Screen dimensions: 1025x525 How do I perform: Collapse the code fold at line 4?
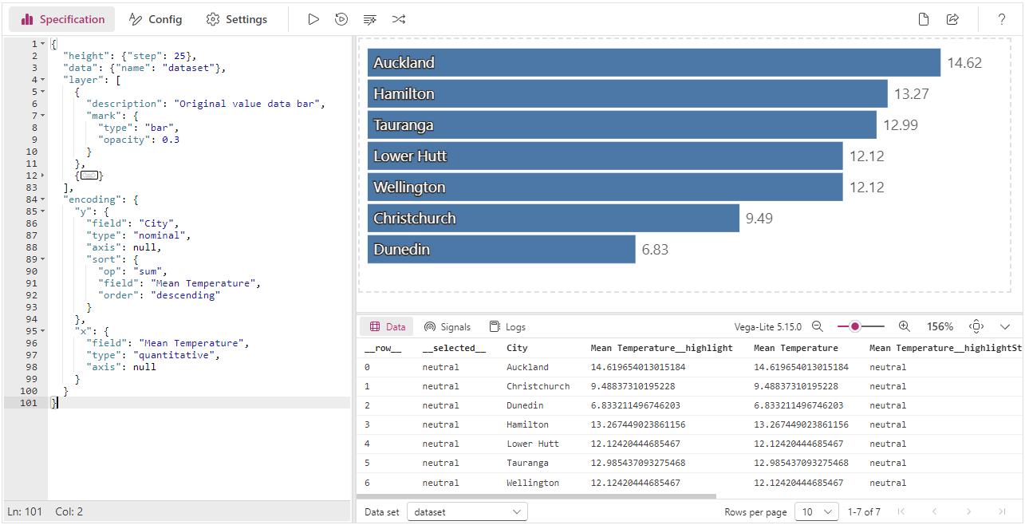[x=42, y=80]
